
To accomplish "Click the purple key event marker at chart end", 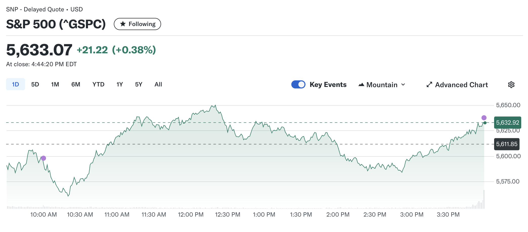I will 484,118.
